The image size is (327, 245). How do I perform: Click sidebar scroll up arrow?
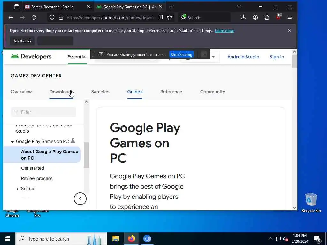[86, 102]
